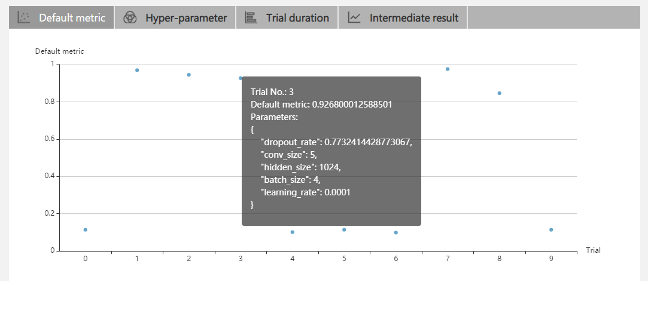Click the "Default metric" y-axis title
This screenshot has height=328, width=648.
[59, 51]
